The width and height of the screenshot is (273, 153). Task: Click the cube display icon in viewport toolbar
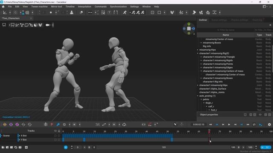[x=36, y=25]
